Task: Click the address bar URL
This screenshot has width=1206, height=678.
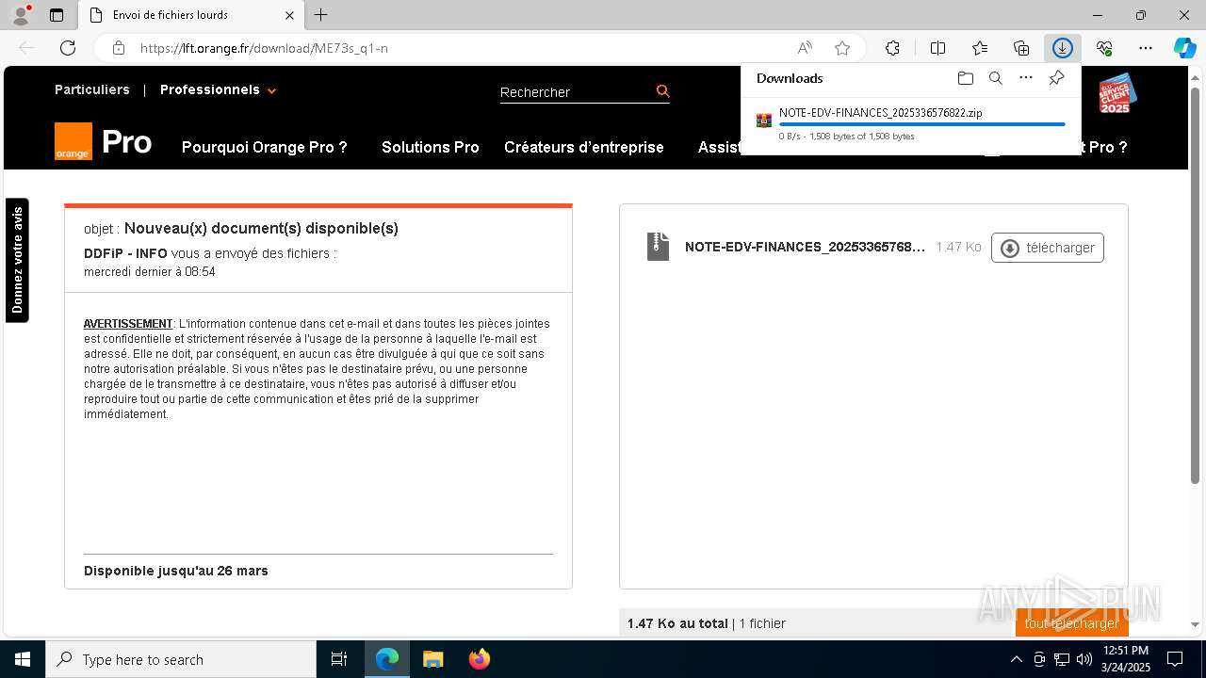Action: tap(264, 48)
